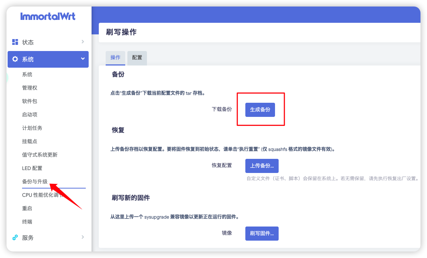The height and width of the screenshot is (258, 427).
Task: Expand the 状态 menu chevron
Action: click(83, 42)
